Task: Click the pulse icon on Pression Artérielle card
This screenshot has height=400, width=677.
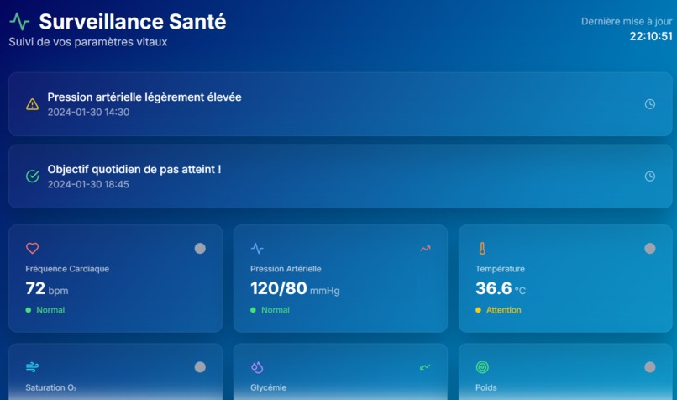Action: 257,249
